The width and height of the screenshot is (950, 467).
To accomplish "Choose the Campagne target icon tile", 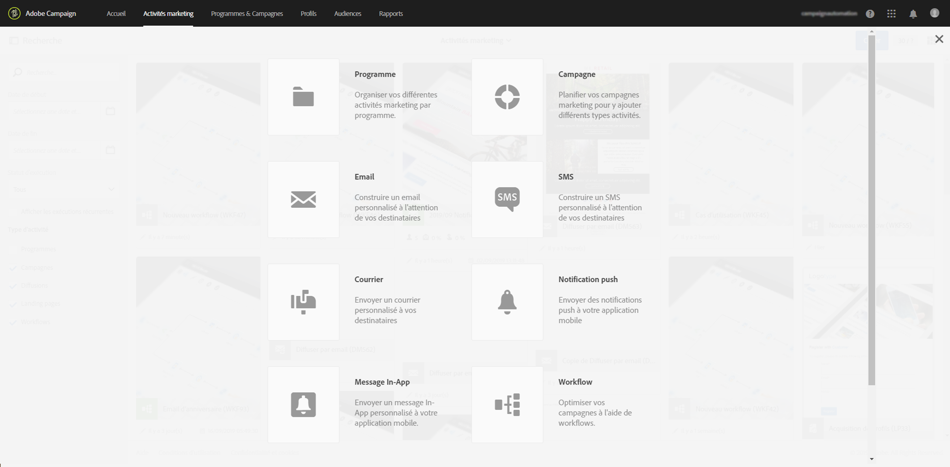I will (507, 97).
